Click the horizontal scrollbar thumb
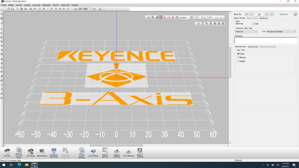 [x=116, y=146]
